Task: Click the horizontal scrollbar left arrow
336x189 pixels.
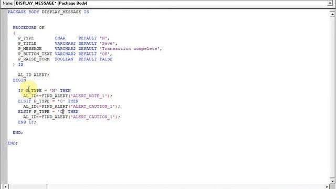Action: click(x=6, y=186)
